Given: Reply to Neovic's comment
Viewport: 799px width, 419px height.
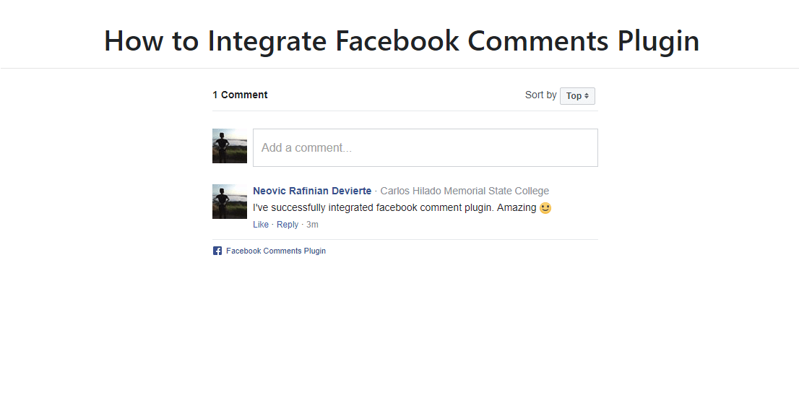Looking at the screenshot, I should coord(287,224).
